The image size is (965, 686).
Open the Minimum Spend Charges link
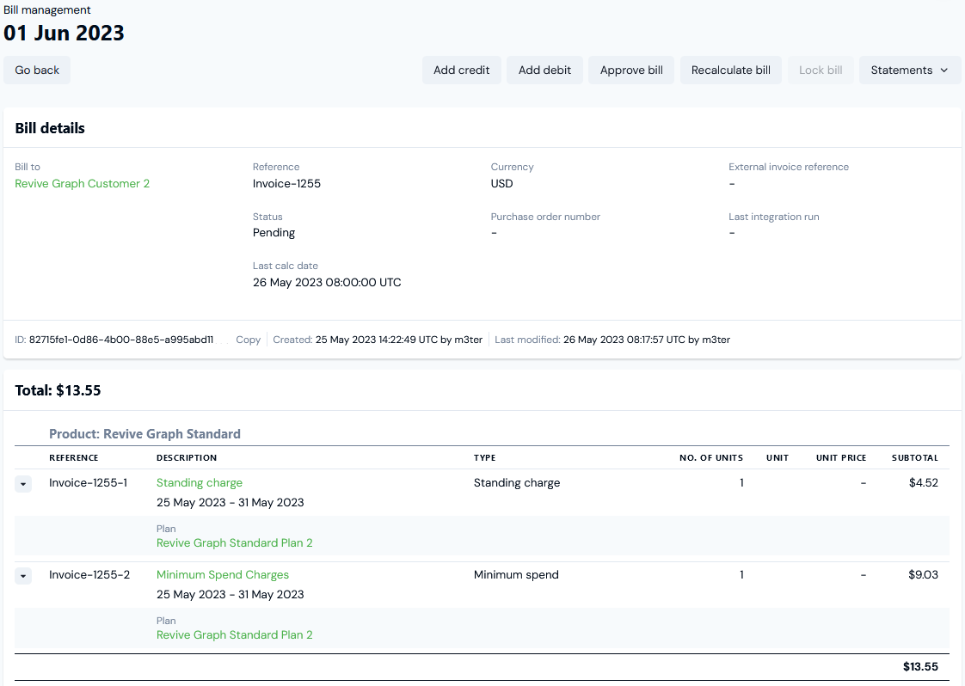[x=223, y=574]
